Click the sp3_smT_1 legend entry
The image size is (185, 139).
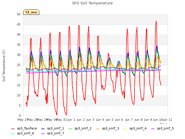point(53,129)
